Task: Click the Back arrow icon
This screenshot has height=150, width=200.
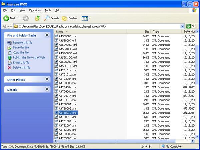Action: pos(6,18)
